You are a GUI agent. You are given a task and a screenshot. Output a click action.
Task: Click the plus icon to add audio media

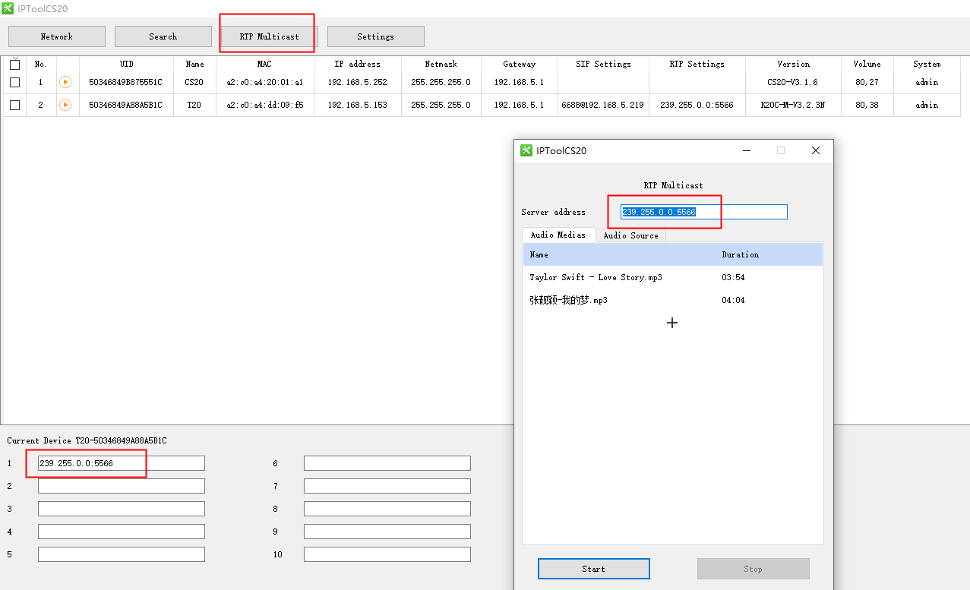click(x=672, y=323)
